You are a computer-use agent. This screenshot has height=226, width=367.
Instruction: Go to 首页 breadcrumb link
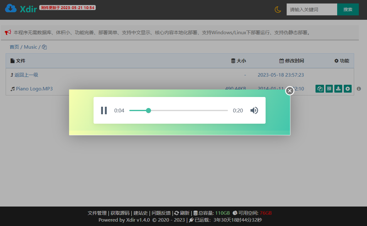14,47
